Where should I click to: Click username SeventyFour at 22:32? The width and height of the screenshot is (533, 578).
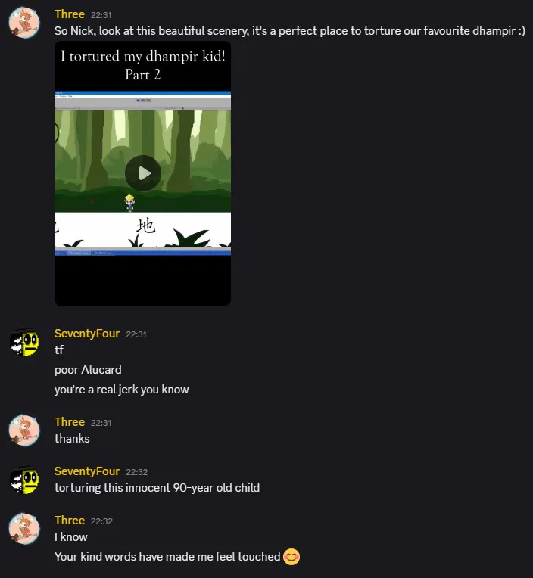click(87, 471)
